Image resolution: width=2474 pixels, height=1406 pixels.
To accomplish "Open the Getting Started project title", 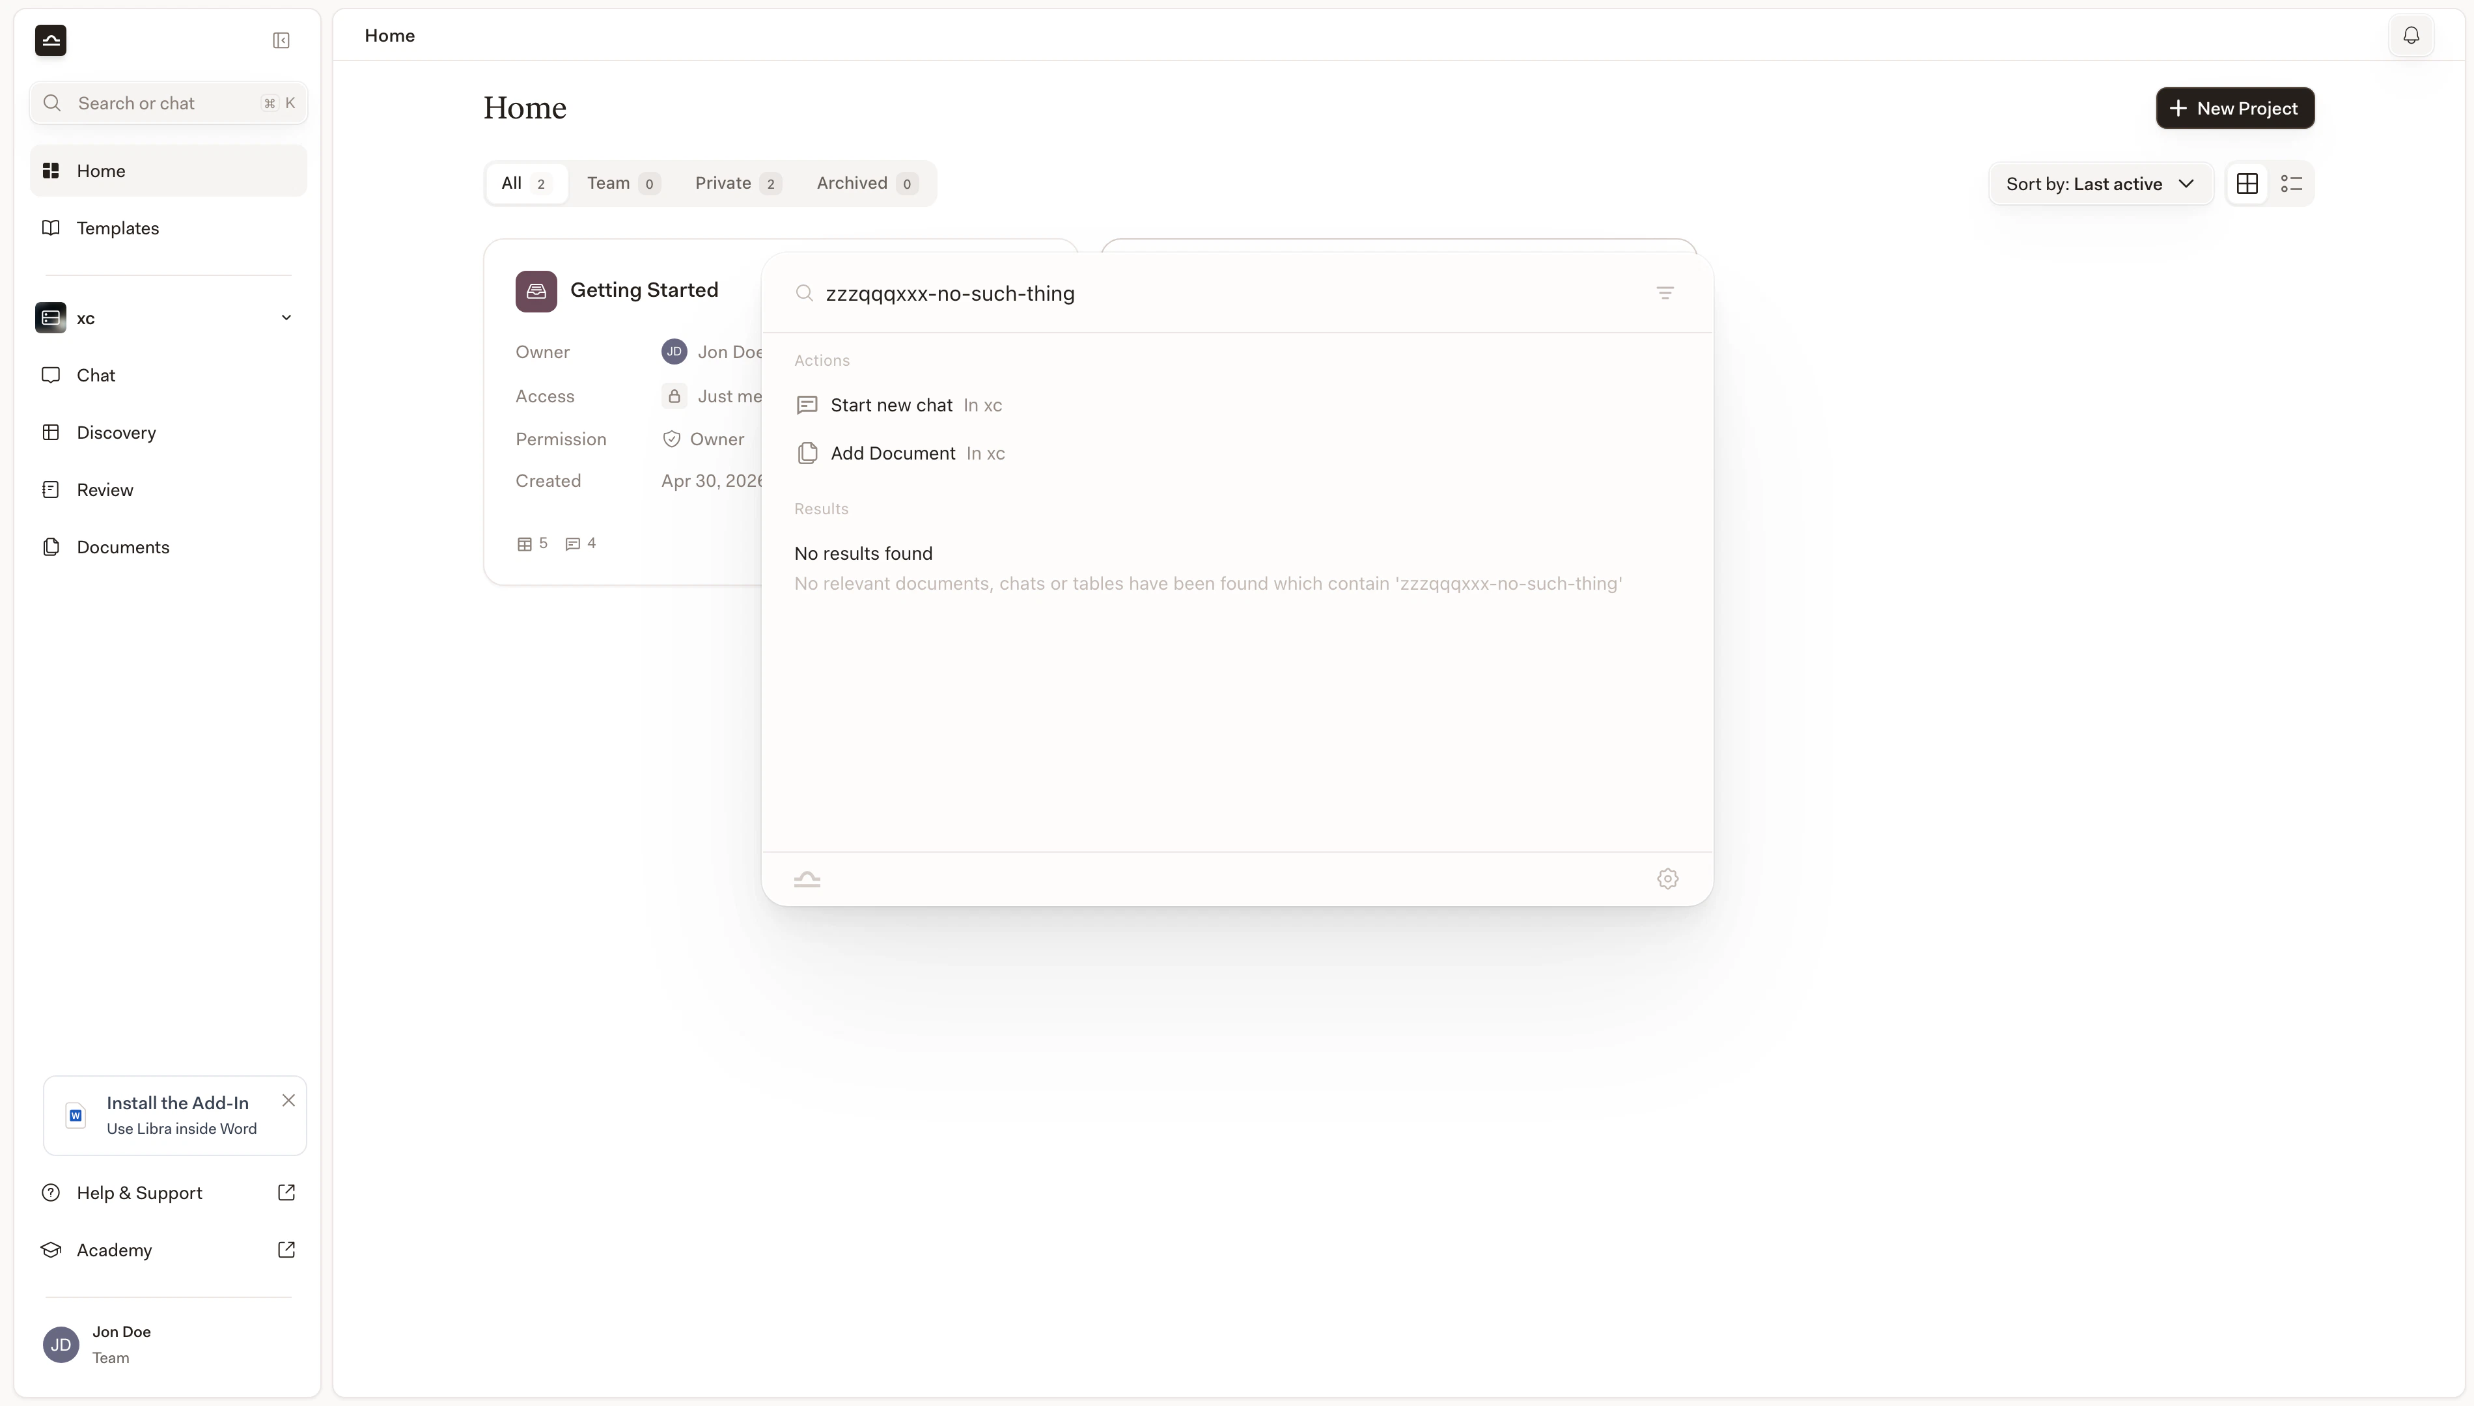I will pyautogui.click(x=644, y=291).
